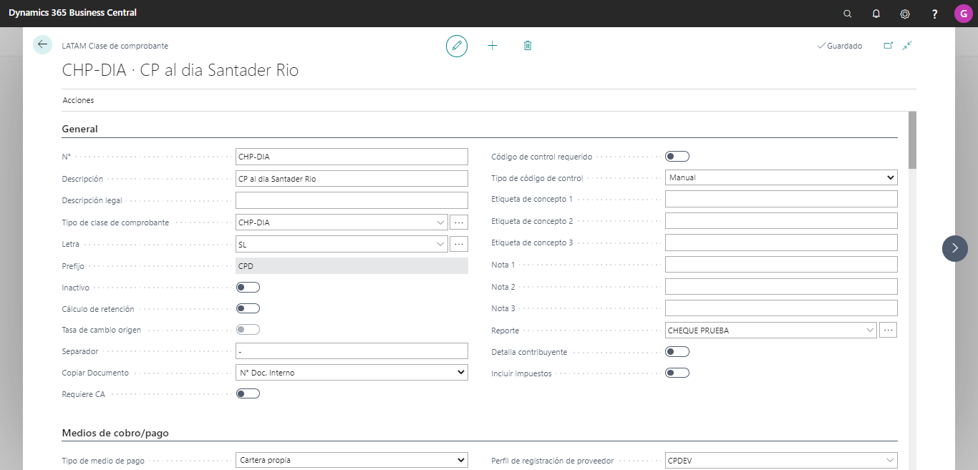Image resolution: width=978 pixels, height=470 pixels.
Task: Click the back arrow button
Action: [42, 44]
